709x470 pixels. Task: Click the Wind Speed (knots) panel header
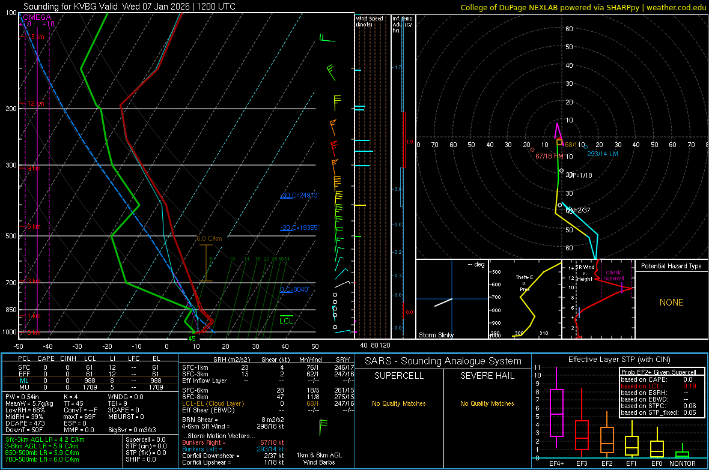pyautogui.click(x=370, y=22)
